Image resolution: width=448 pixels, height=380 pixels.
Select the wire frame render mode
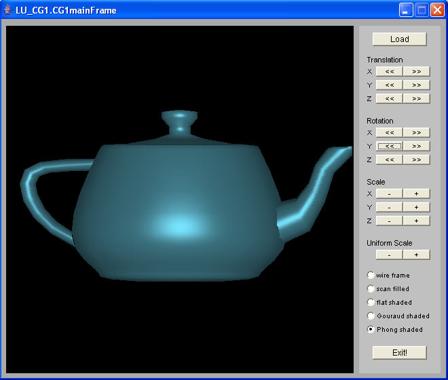pos(371,275)
